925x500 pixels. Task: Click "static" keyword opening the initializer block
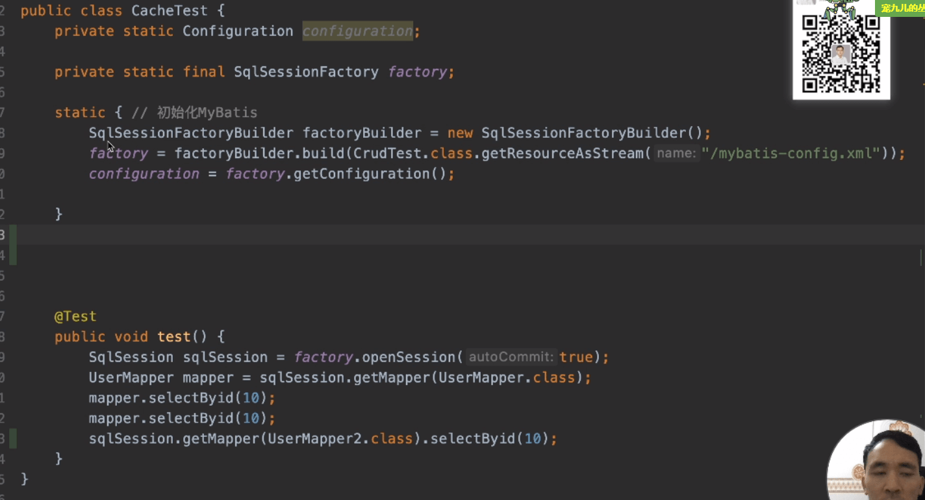[x=80, y=112]
